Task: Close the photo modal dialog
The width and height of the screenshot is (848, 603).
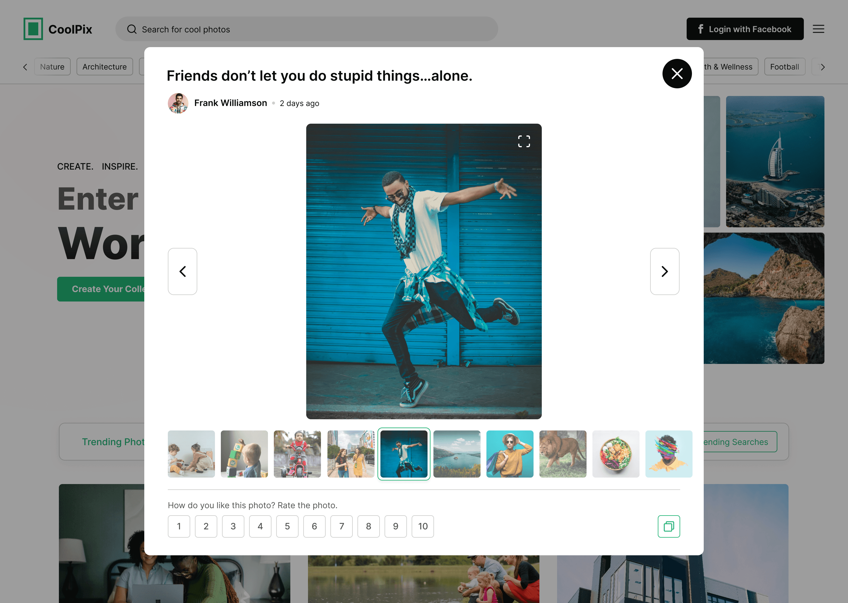Action: coord(676,74)
